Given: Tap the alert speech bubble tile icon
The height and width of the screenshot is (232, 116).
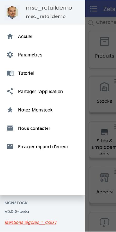Looking at the screenshot, I should pos(105,222).
